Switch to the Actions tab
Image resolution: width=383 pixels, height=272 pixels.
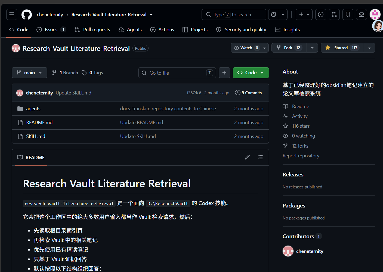point(162,30)
